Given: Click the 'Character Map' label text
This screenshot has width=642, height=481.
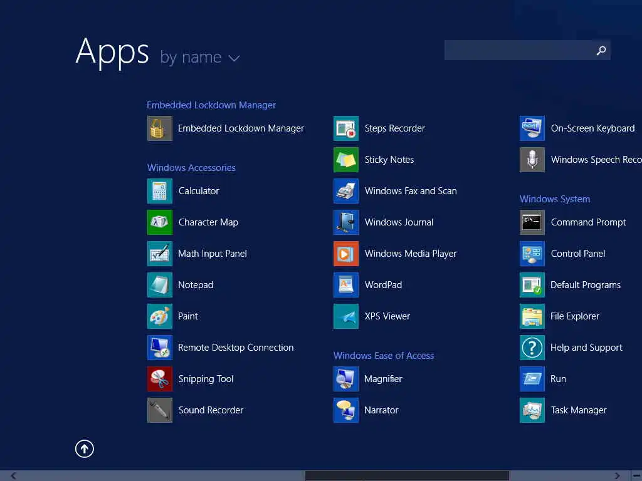Looking at the screenshot, I should pos(208,222).
